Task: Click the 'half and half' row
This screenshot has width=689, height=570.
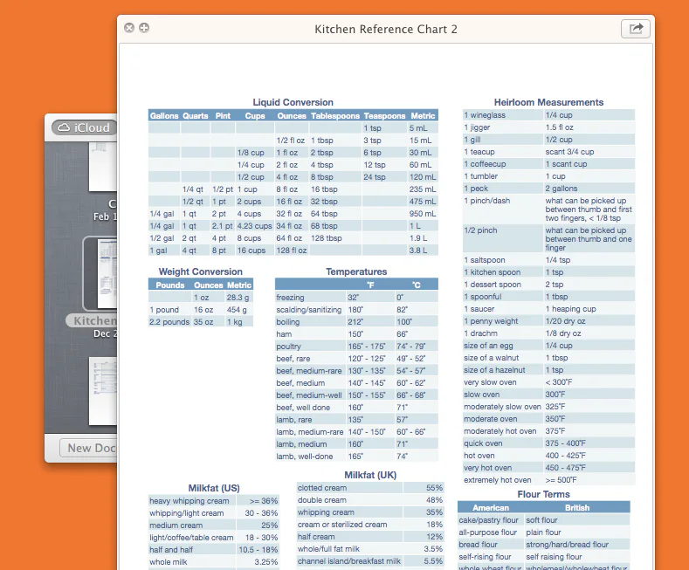Action: pyautogui.click(x=214, y=550)
